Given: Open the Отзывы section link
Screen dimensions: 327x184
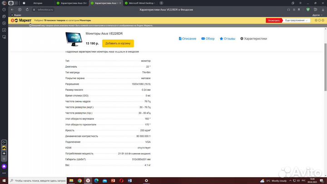Looking at the screenshot, I should [x=228, y=39].
